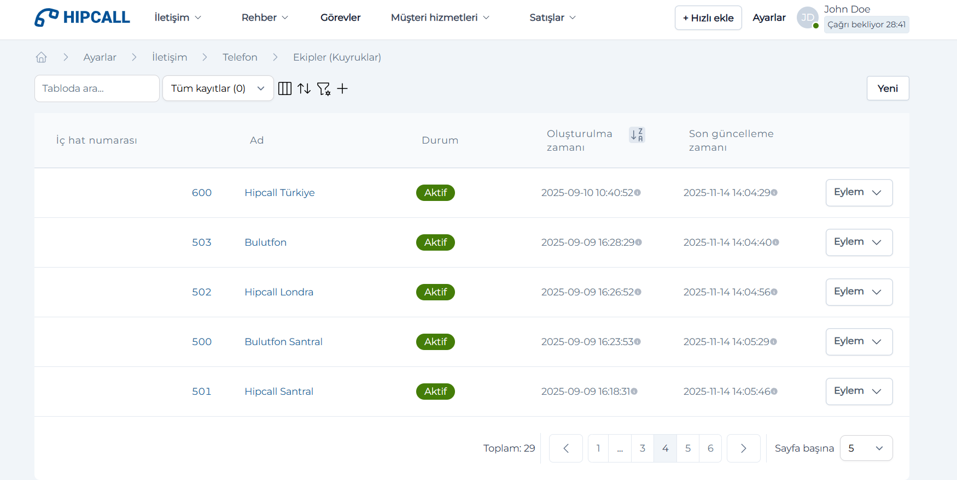Click John Doe's JD avatar

coord(807,17)
